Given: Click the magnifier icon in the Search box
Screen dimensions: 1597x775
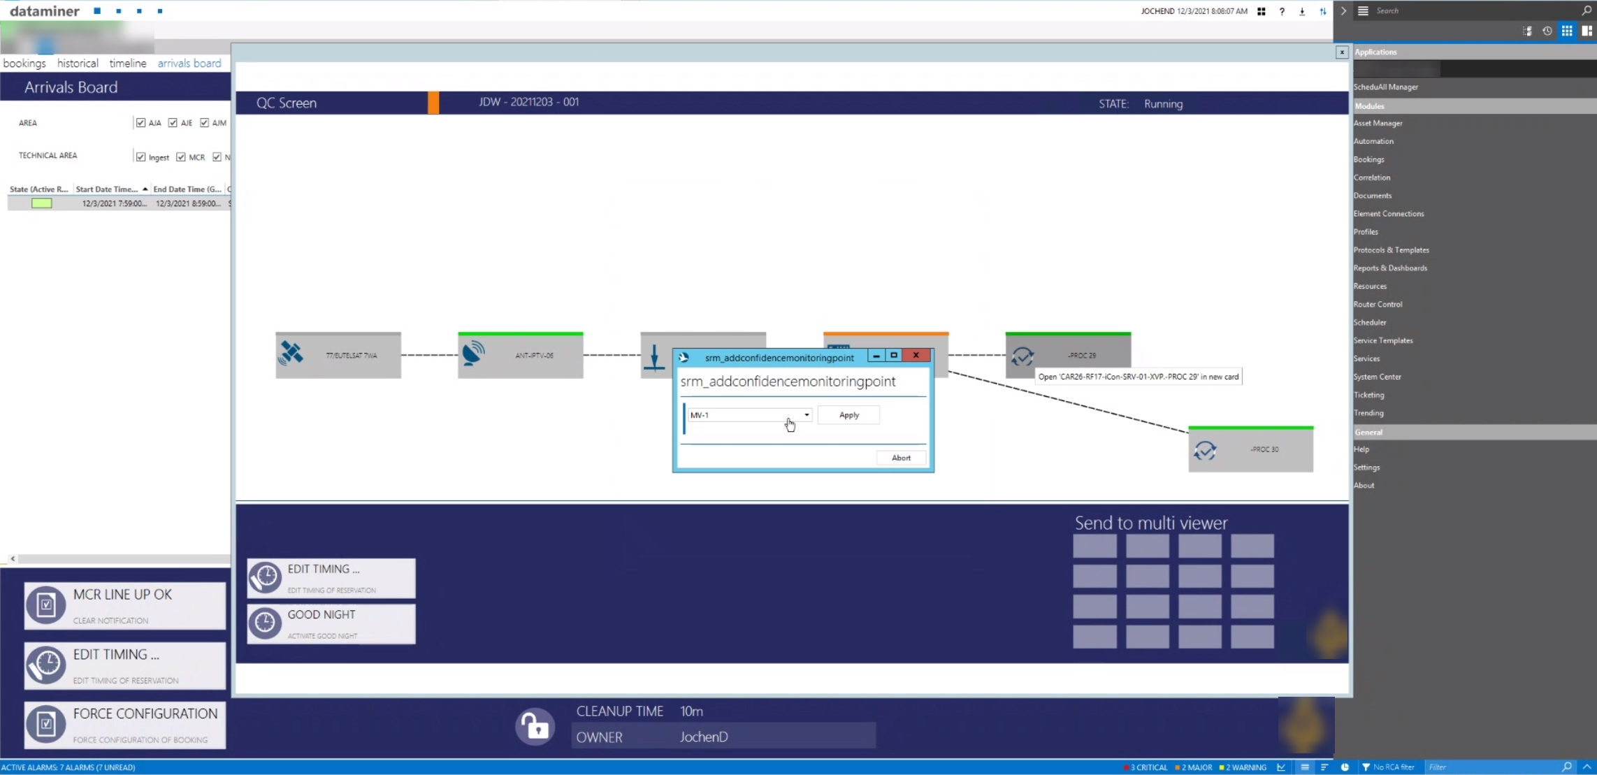Looking at the screenshot, I should coord(1587,10).
